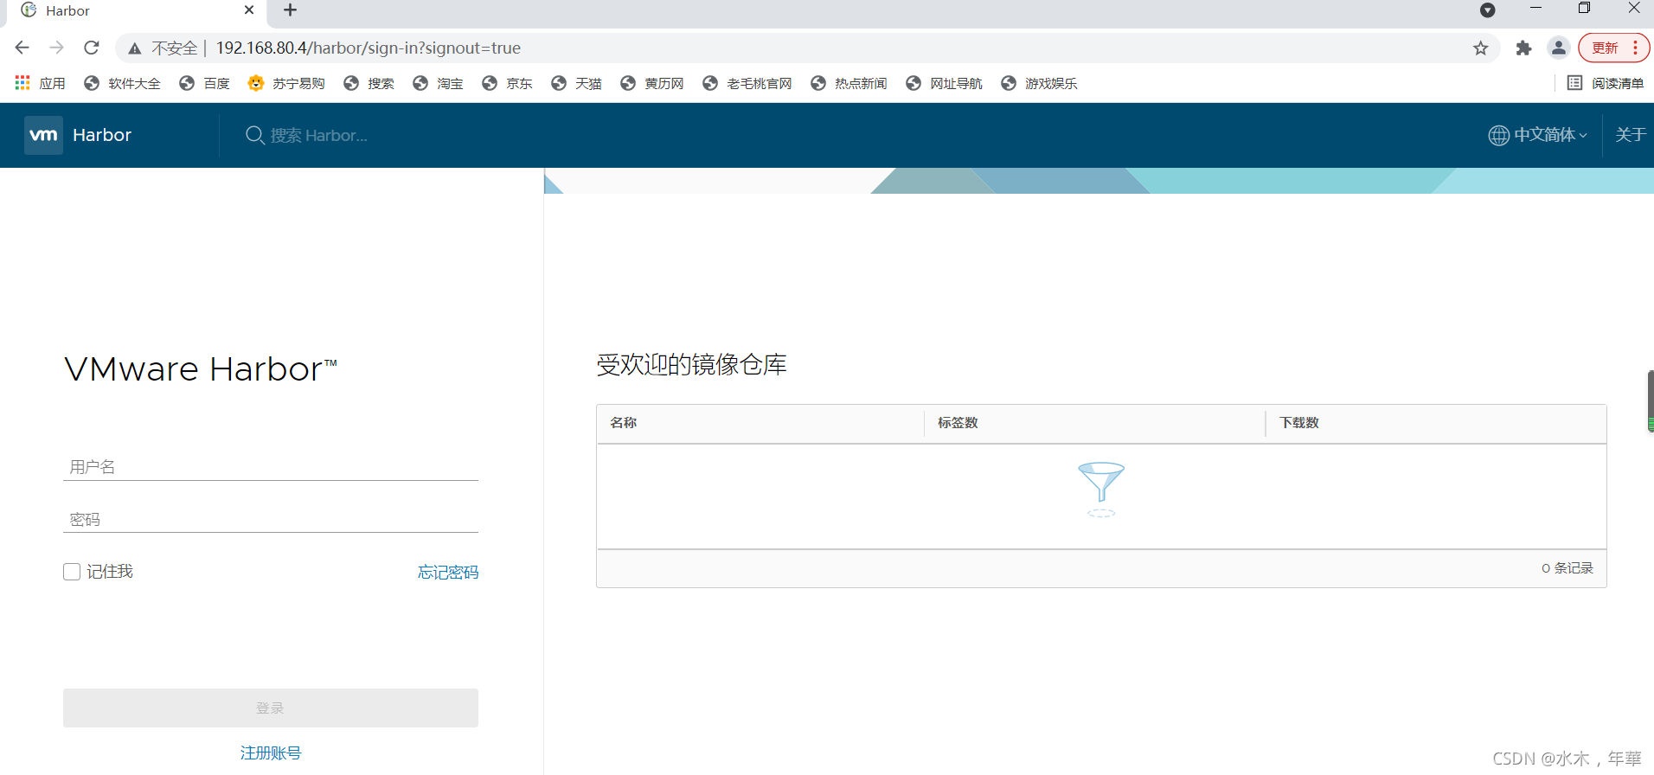
Task: Click the 下载数 column header
Action: 1299,422
